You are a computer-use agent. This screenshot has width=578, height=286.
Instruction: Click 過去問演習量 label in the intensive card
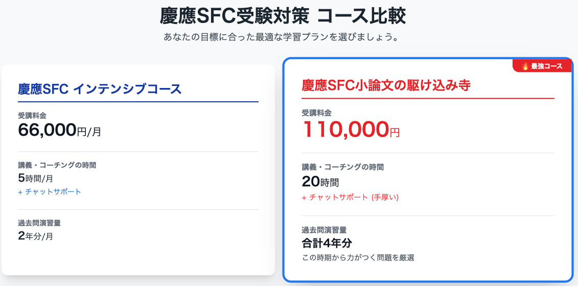(x=39, y=223)
